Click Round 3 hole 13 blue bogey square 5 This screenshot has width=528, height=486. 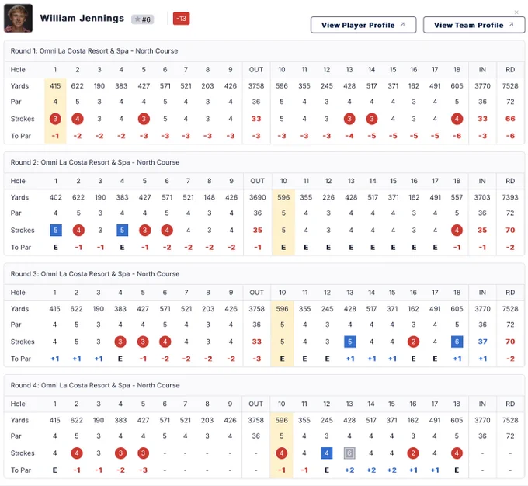pos(350,342)
